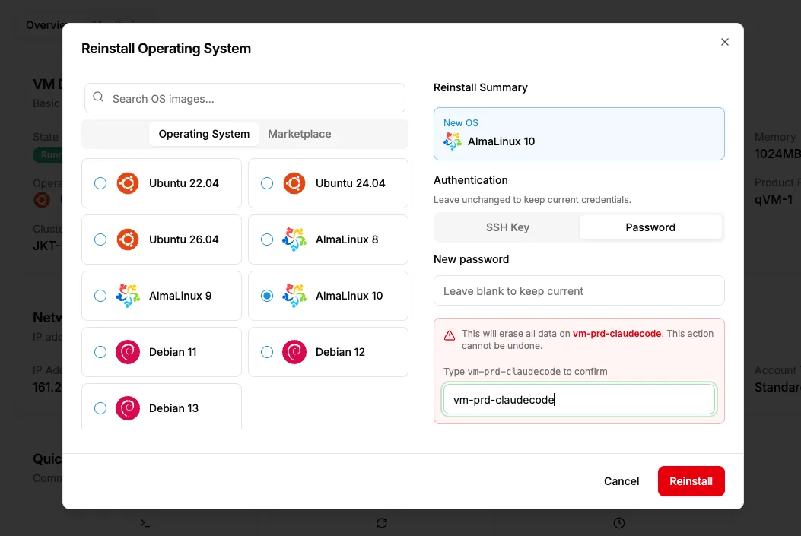The height and width of the screenshot is (536, 801).
Task: Switch to the Operating System tab
Action: pos(204,134)
